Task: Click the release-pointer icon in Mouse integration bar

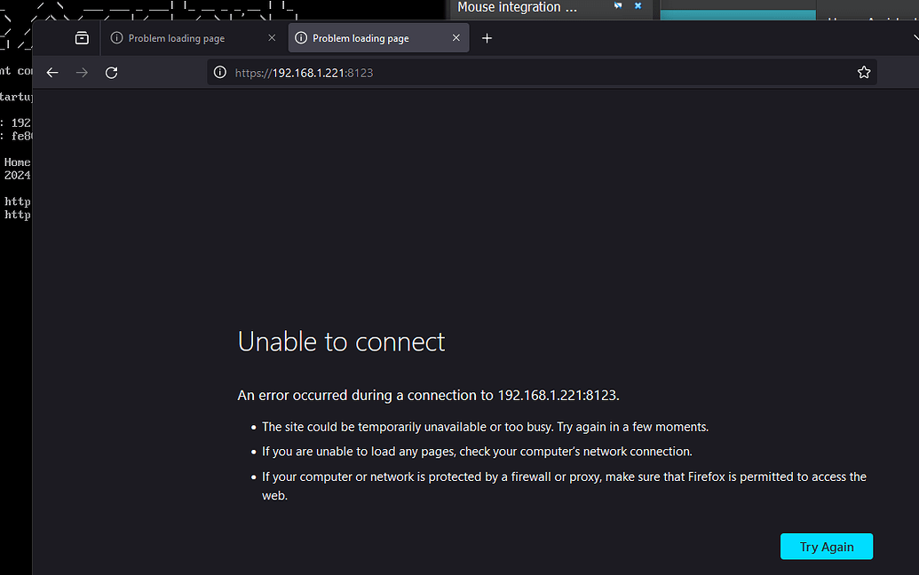Action: (617, 6)
